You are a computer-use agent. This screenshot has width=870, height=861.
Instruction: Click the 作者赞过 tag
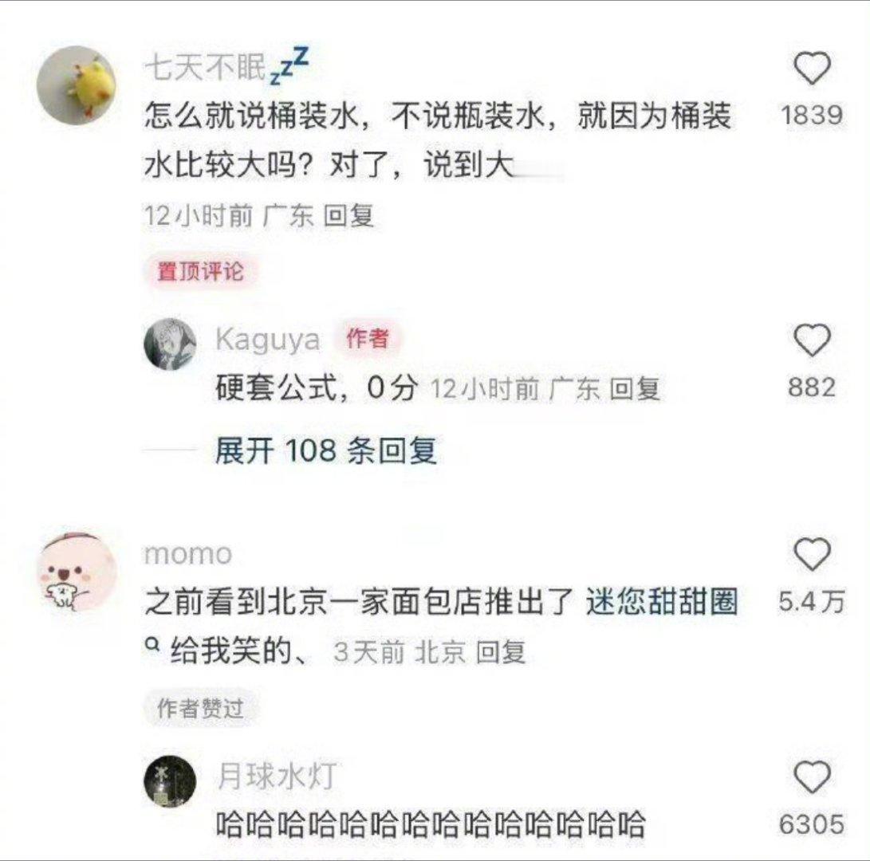[x=200, y=708]
